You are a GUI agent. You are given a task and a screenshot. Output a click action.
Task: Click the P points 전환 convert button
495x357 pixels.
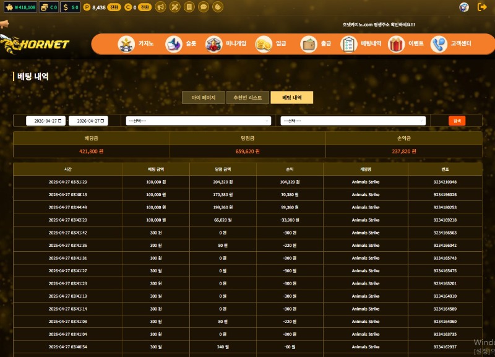pyautogui.click(x=114, y=7)
